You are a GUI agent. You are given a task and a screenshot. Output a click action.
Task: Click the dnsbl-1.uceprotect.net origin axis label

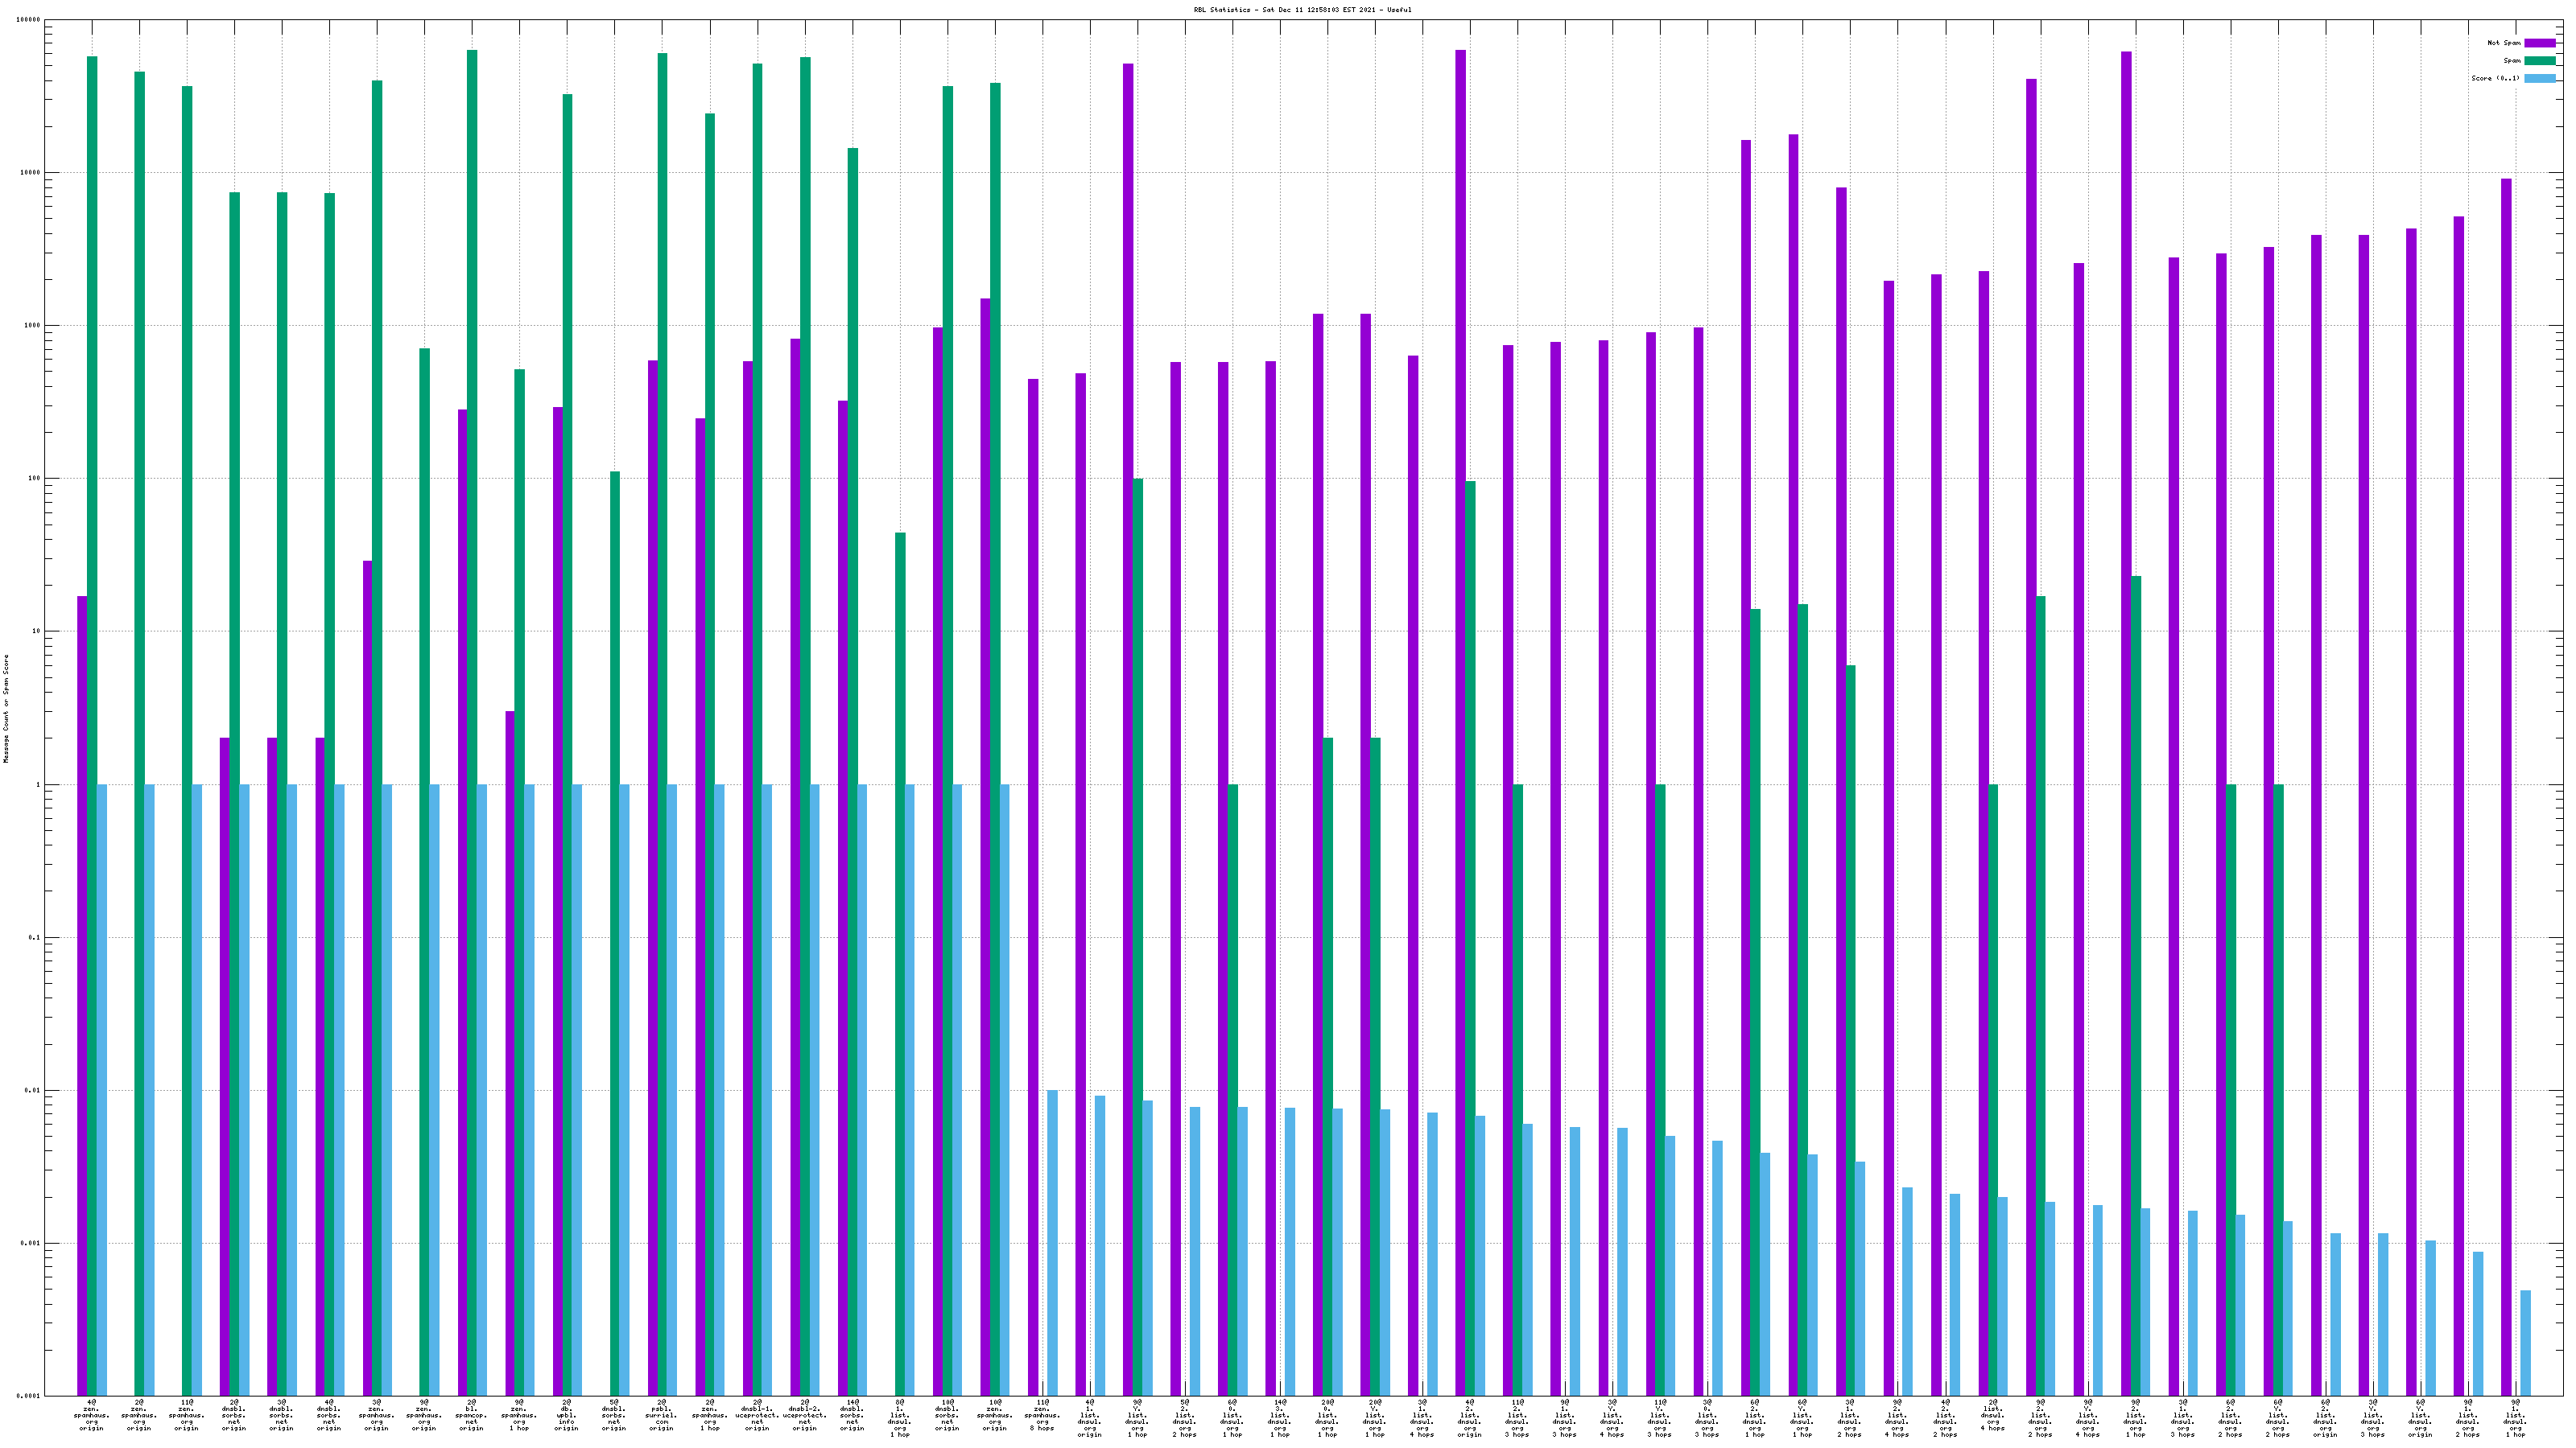[757, 1416]
